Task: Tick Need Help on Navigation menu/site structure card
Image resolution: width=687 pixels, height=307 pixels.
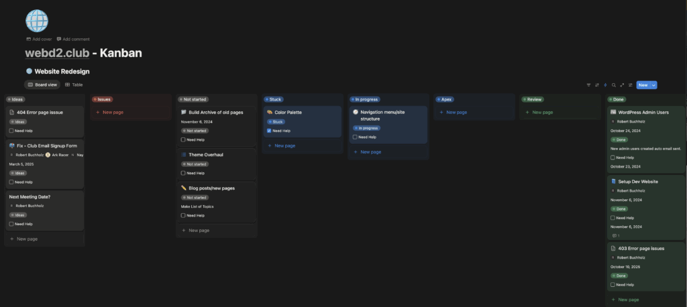Action: point(355,137)
